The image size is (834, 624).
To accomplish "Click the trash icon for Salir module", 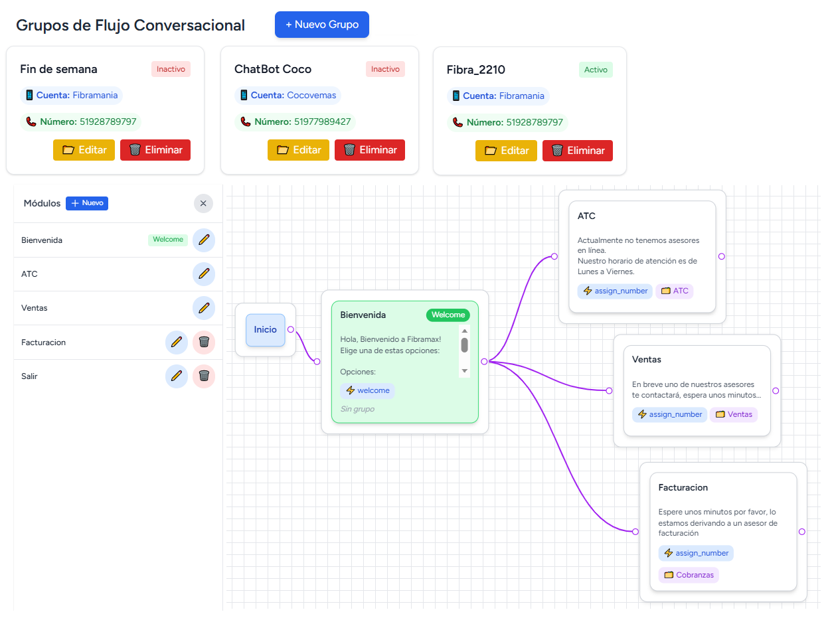I will pos(204,376).
